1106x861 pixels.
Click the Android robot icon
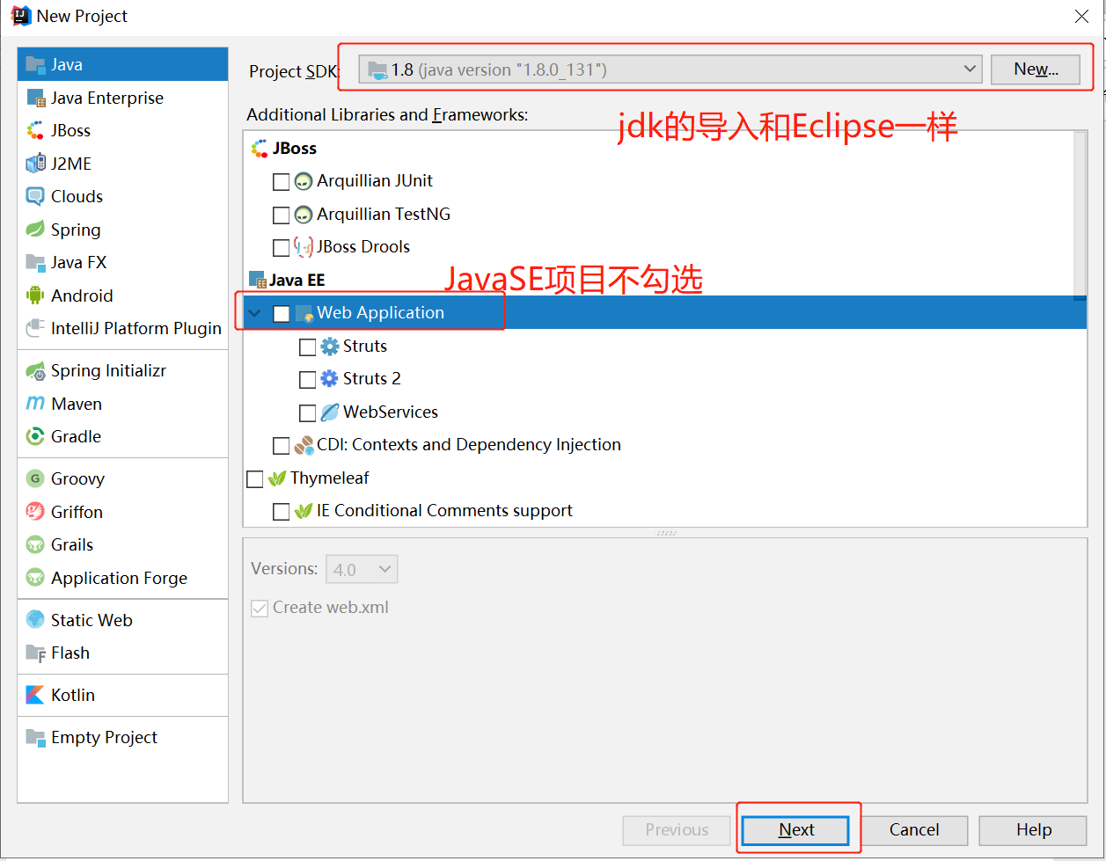pos(35,296)
